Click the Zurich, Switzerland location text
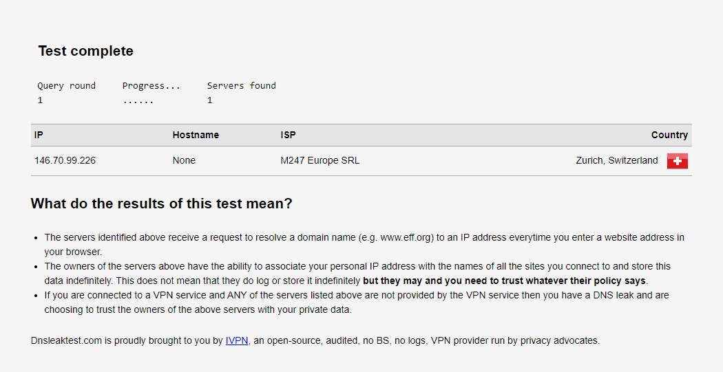Screen dimensions: 723x372 616,160
